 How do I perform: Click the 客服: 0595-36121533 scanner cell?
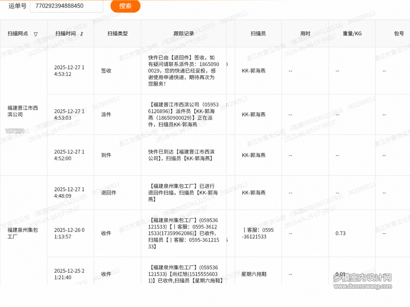pyautogui.click(x=258, y=233)
